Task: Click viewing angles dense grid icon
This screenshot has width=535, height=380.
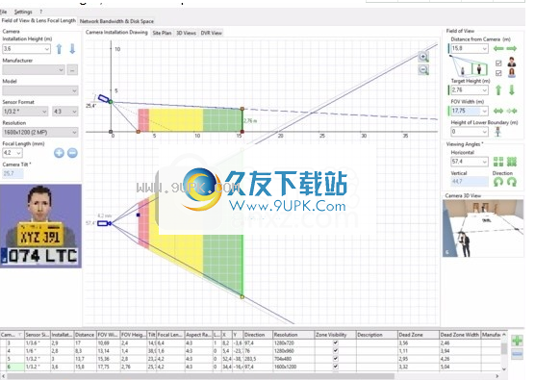Action: click(x=512, y=162)
